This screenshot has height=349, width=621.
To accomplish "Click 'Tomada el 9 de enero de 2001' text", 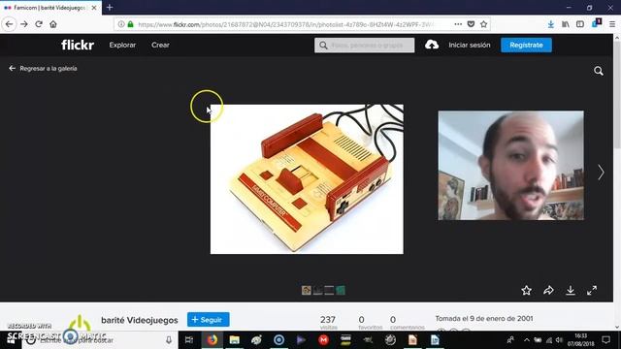I will click(484, 319).
